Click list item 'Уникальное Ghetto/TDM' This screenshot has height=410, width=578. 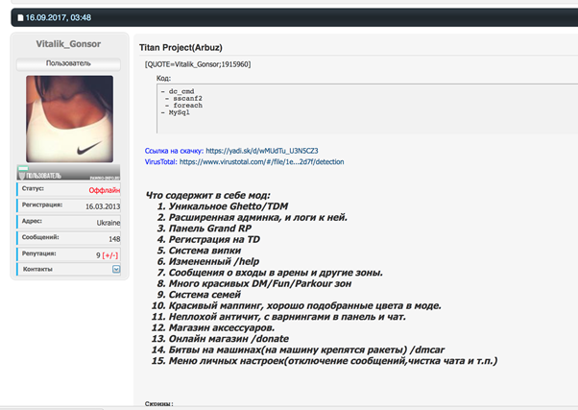[x=229, y=206]
